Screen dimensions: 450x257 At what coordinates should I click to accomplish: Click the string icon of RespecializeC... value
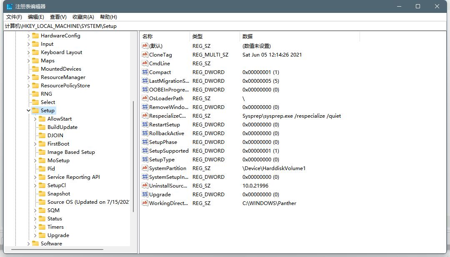click(145, 116)
